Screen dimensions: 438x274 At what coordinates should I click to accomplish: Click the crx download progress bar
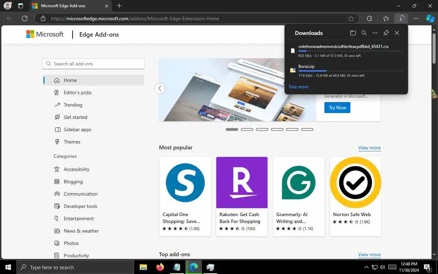tap(350, 51)
